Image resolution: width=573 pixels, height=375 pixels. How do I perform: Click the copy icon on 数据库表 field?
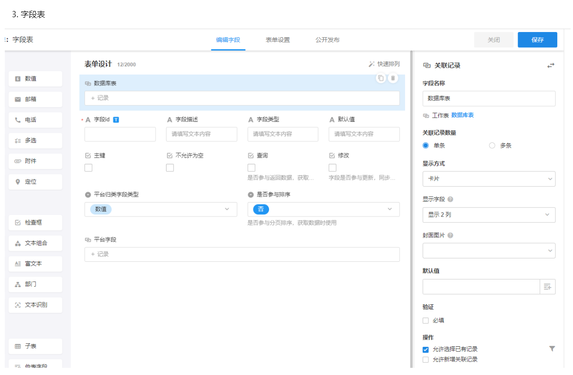381,78
